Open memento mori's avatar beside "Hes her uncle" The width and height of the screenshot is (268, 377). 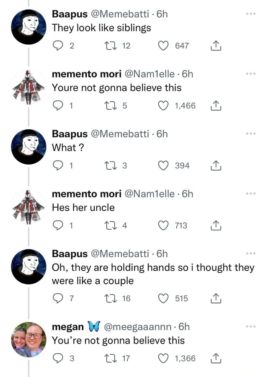(x=28, y=207)
